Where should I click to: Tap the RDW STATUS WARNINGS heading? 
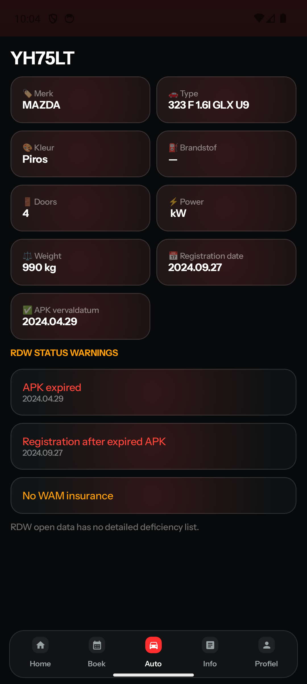(64, 353)
